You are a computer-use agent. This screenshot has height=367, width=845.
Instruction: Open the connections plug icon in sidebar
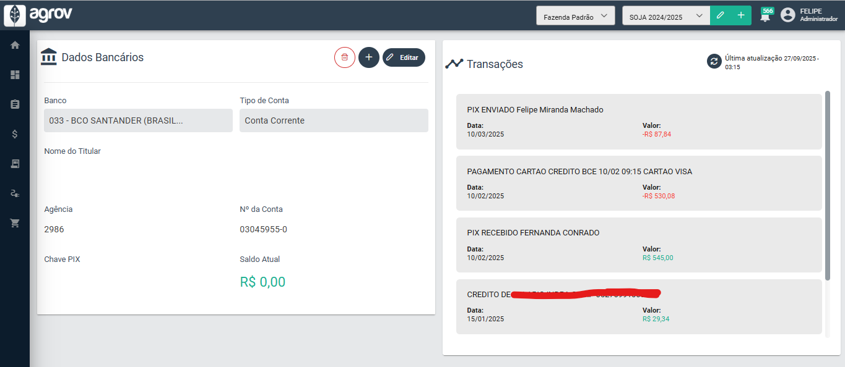(x=14, y=193)
